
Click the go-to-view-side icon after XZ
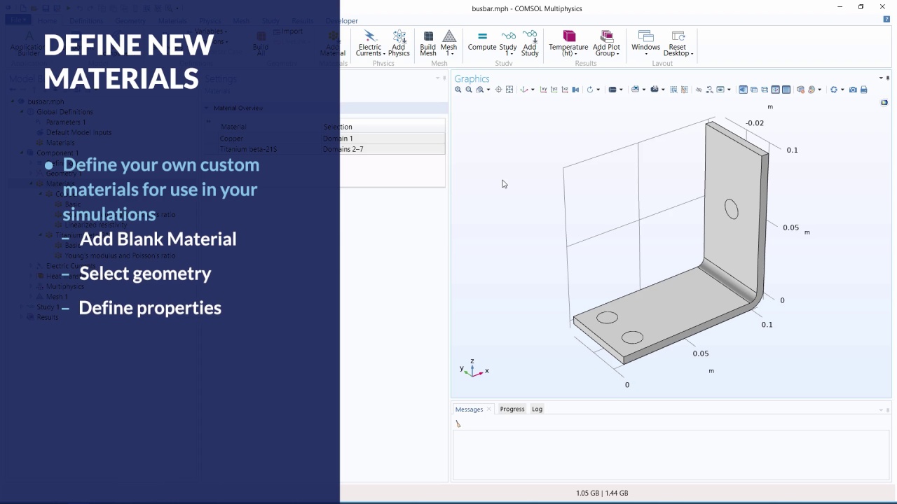coord(575,90)
